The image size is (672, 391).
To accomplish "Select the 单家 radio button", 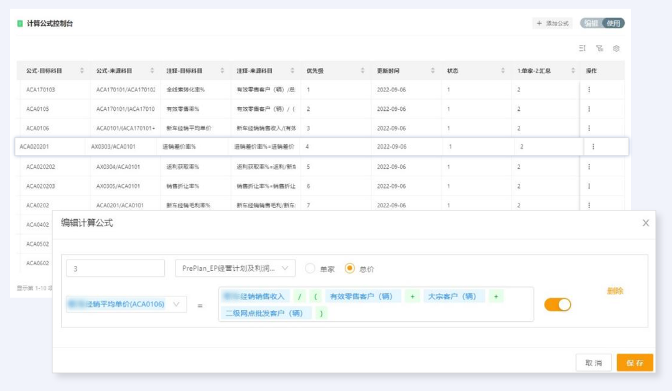I will pyautogui.click(x=310, y=268).
